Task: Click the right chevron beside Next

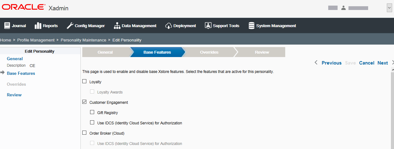Action: point(392,63)
